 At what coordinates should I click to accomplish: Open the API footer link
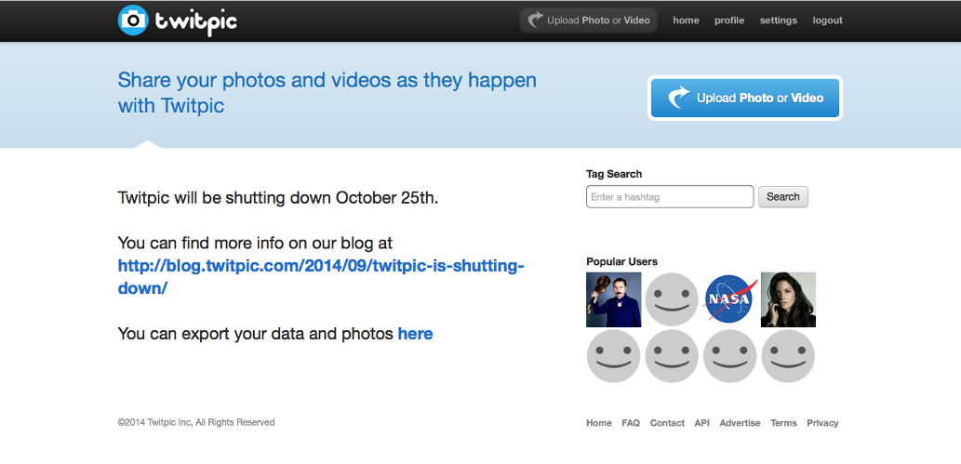pos(702,423)
